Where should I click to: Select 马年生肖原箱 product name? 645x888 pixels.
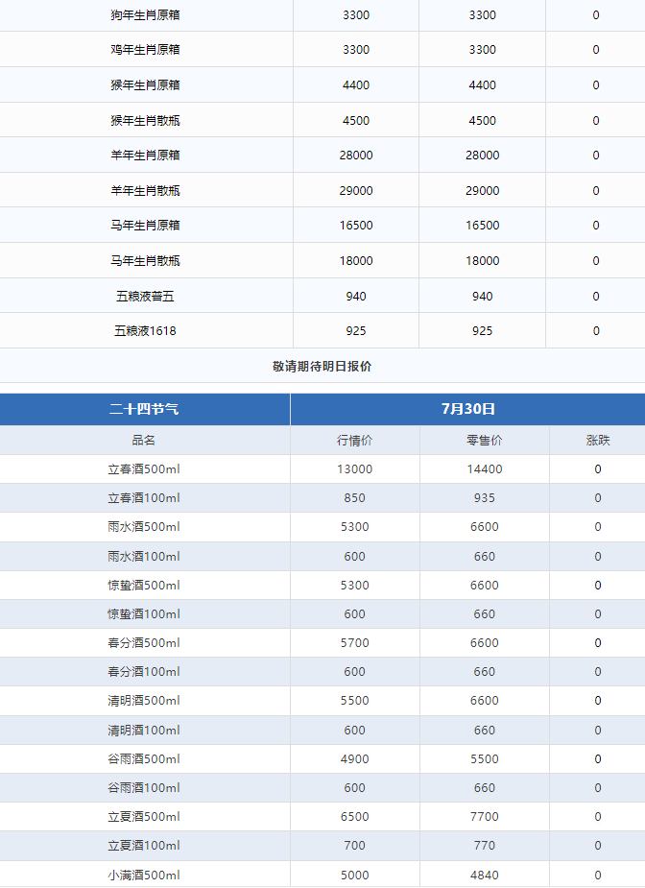point(146,226)
